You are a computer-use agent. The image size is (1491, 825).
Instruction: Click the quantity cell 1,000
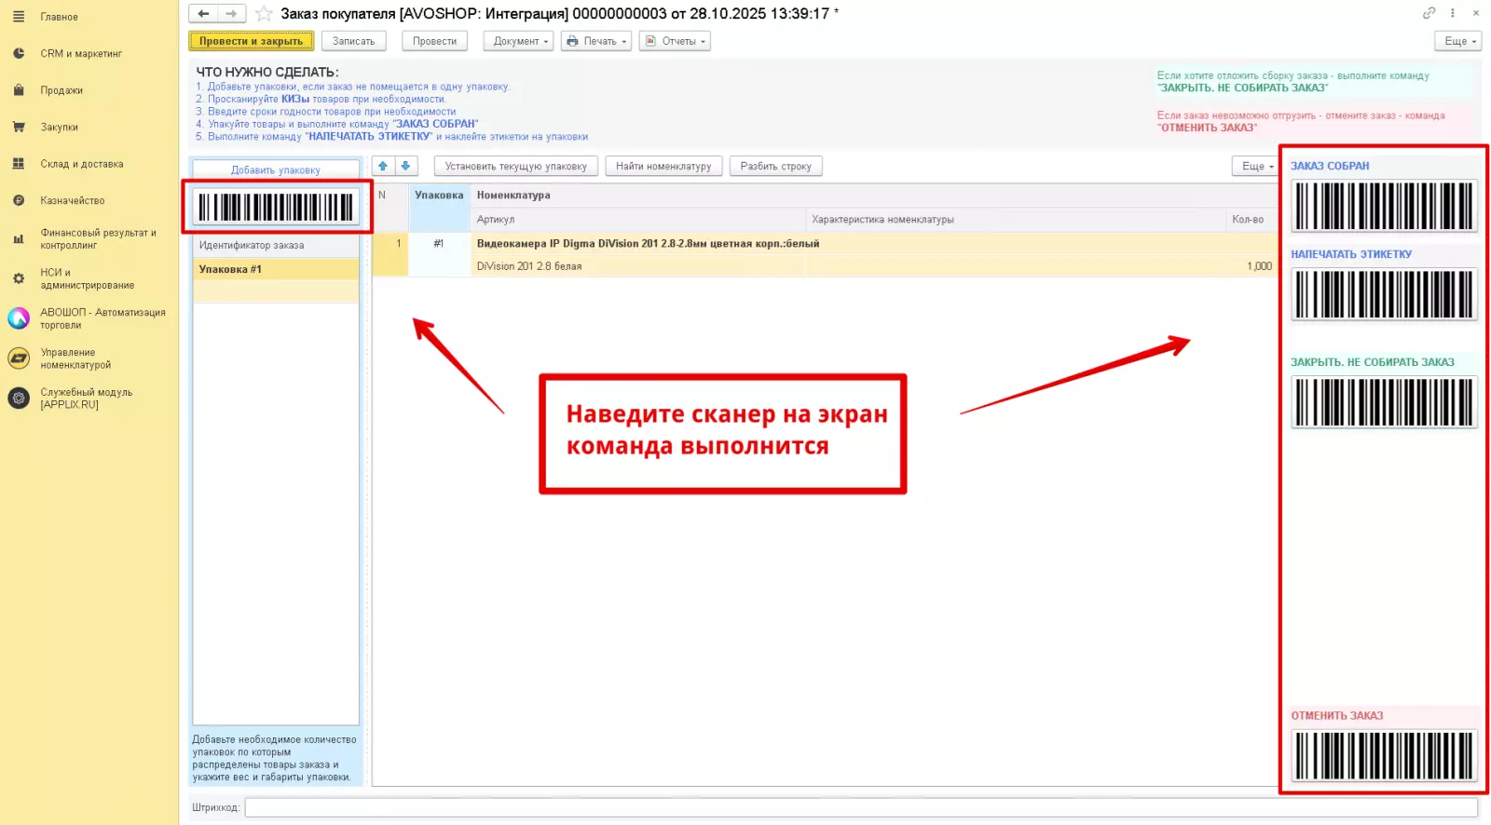pos(1252,266)
